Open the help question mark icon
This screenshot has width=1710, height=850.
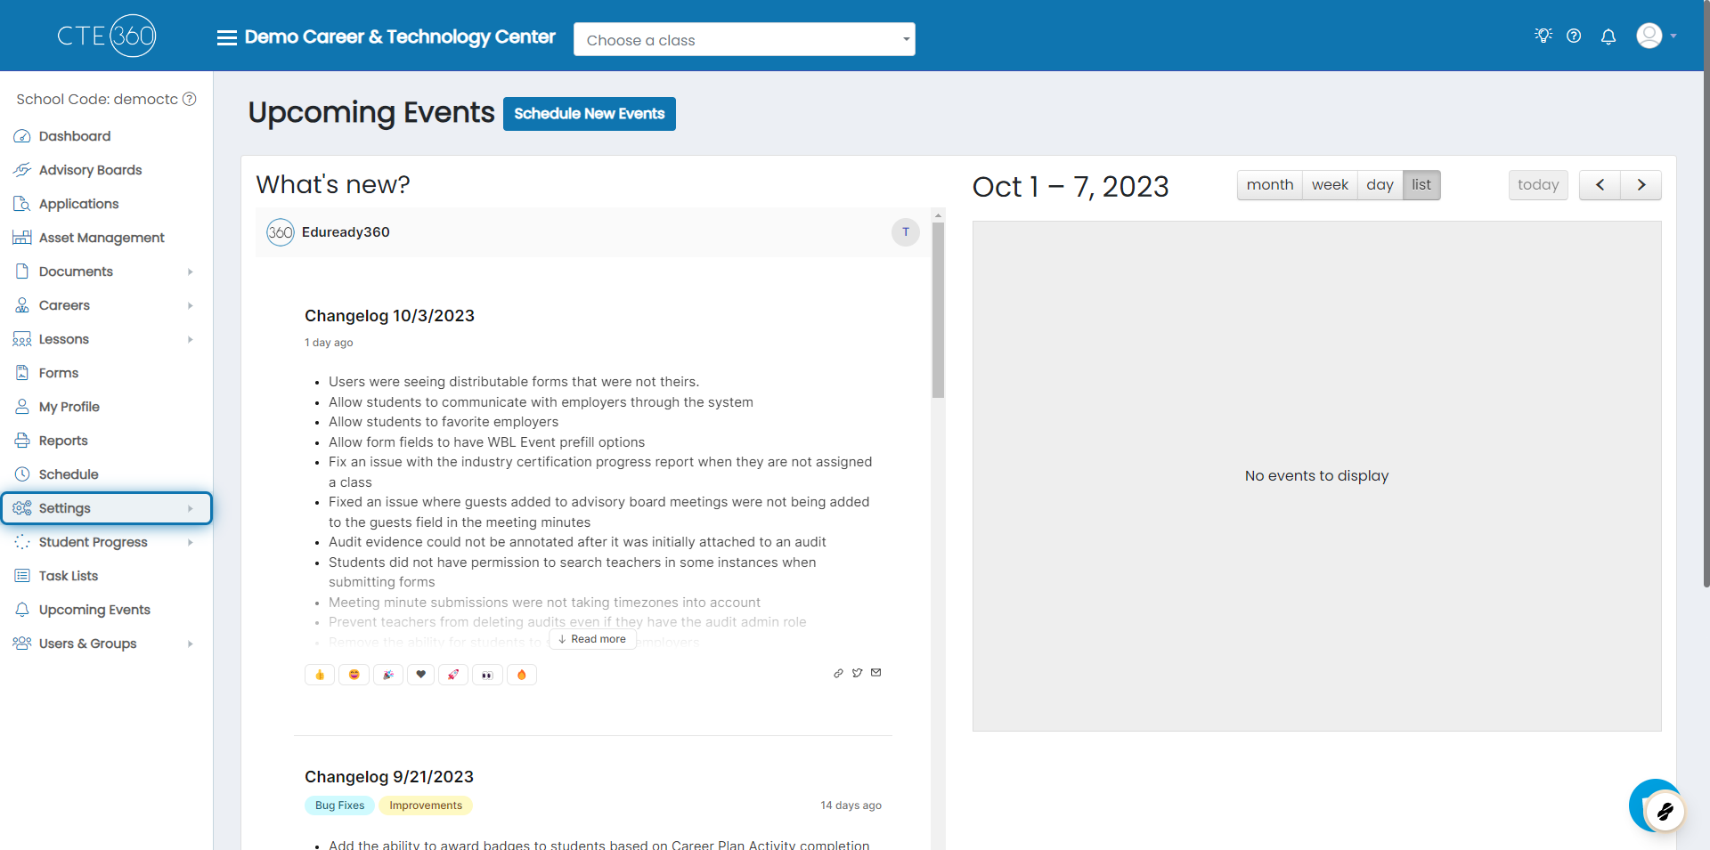(1574, 36)
